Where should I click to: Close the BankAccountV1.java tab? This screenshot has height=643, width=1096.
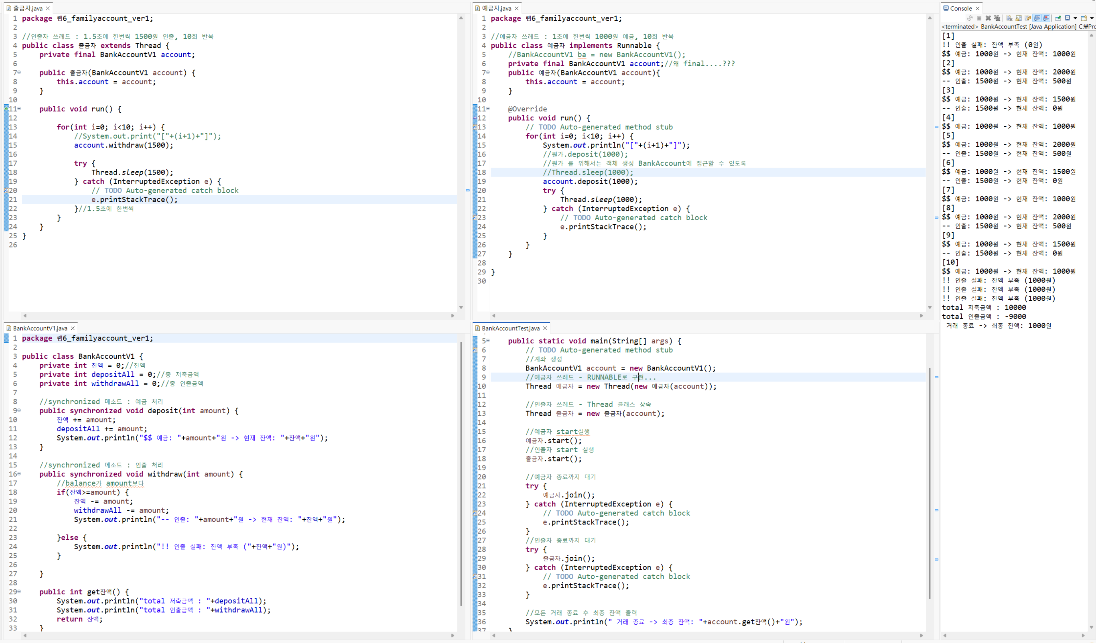tap(73, 329)
